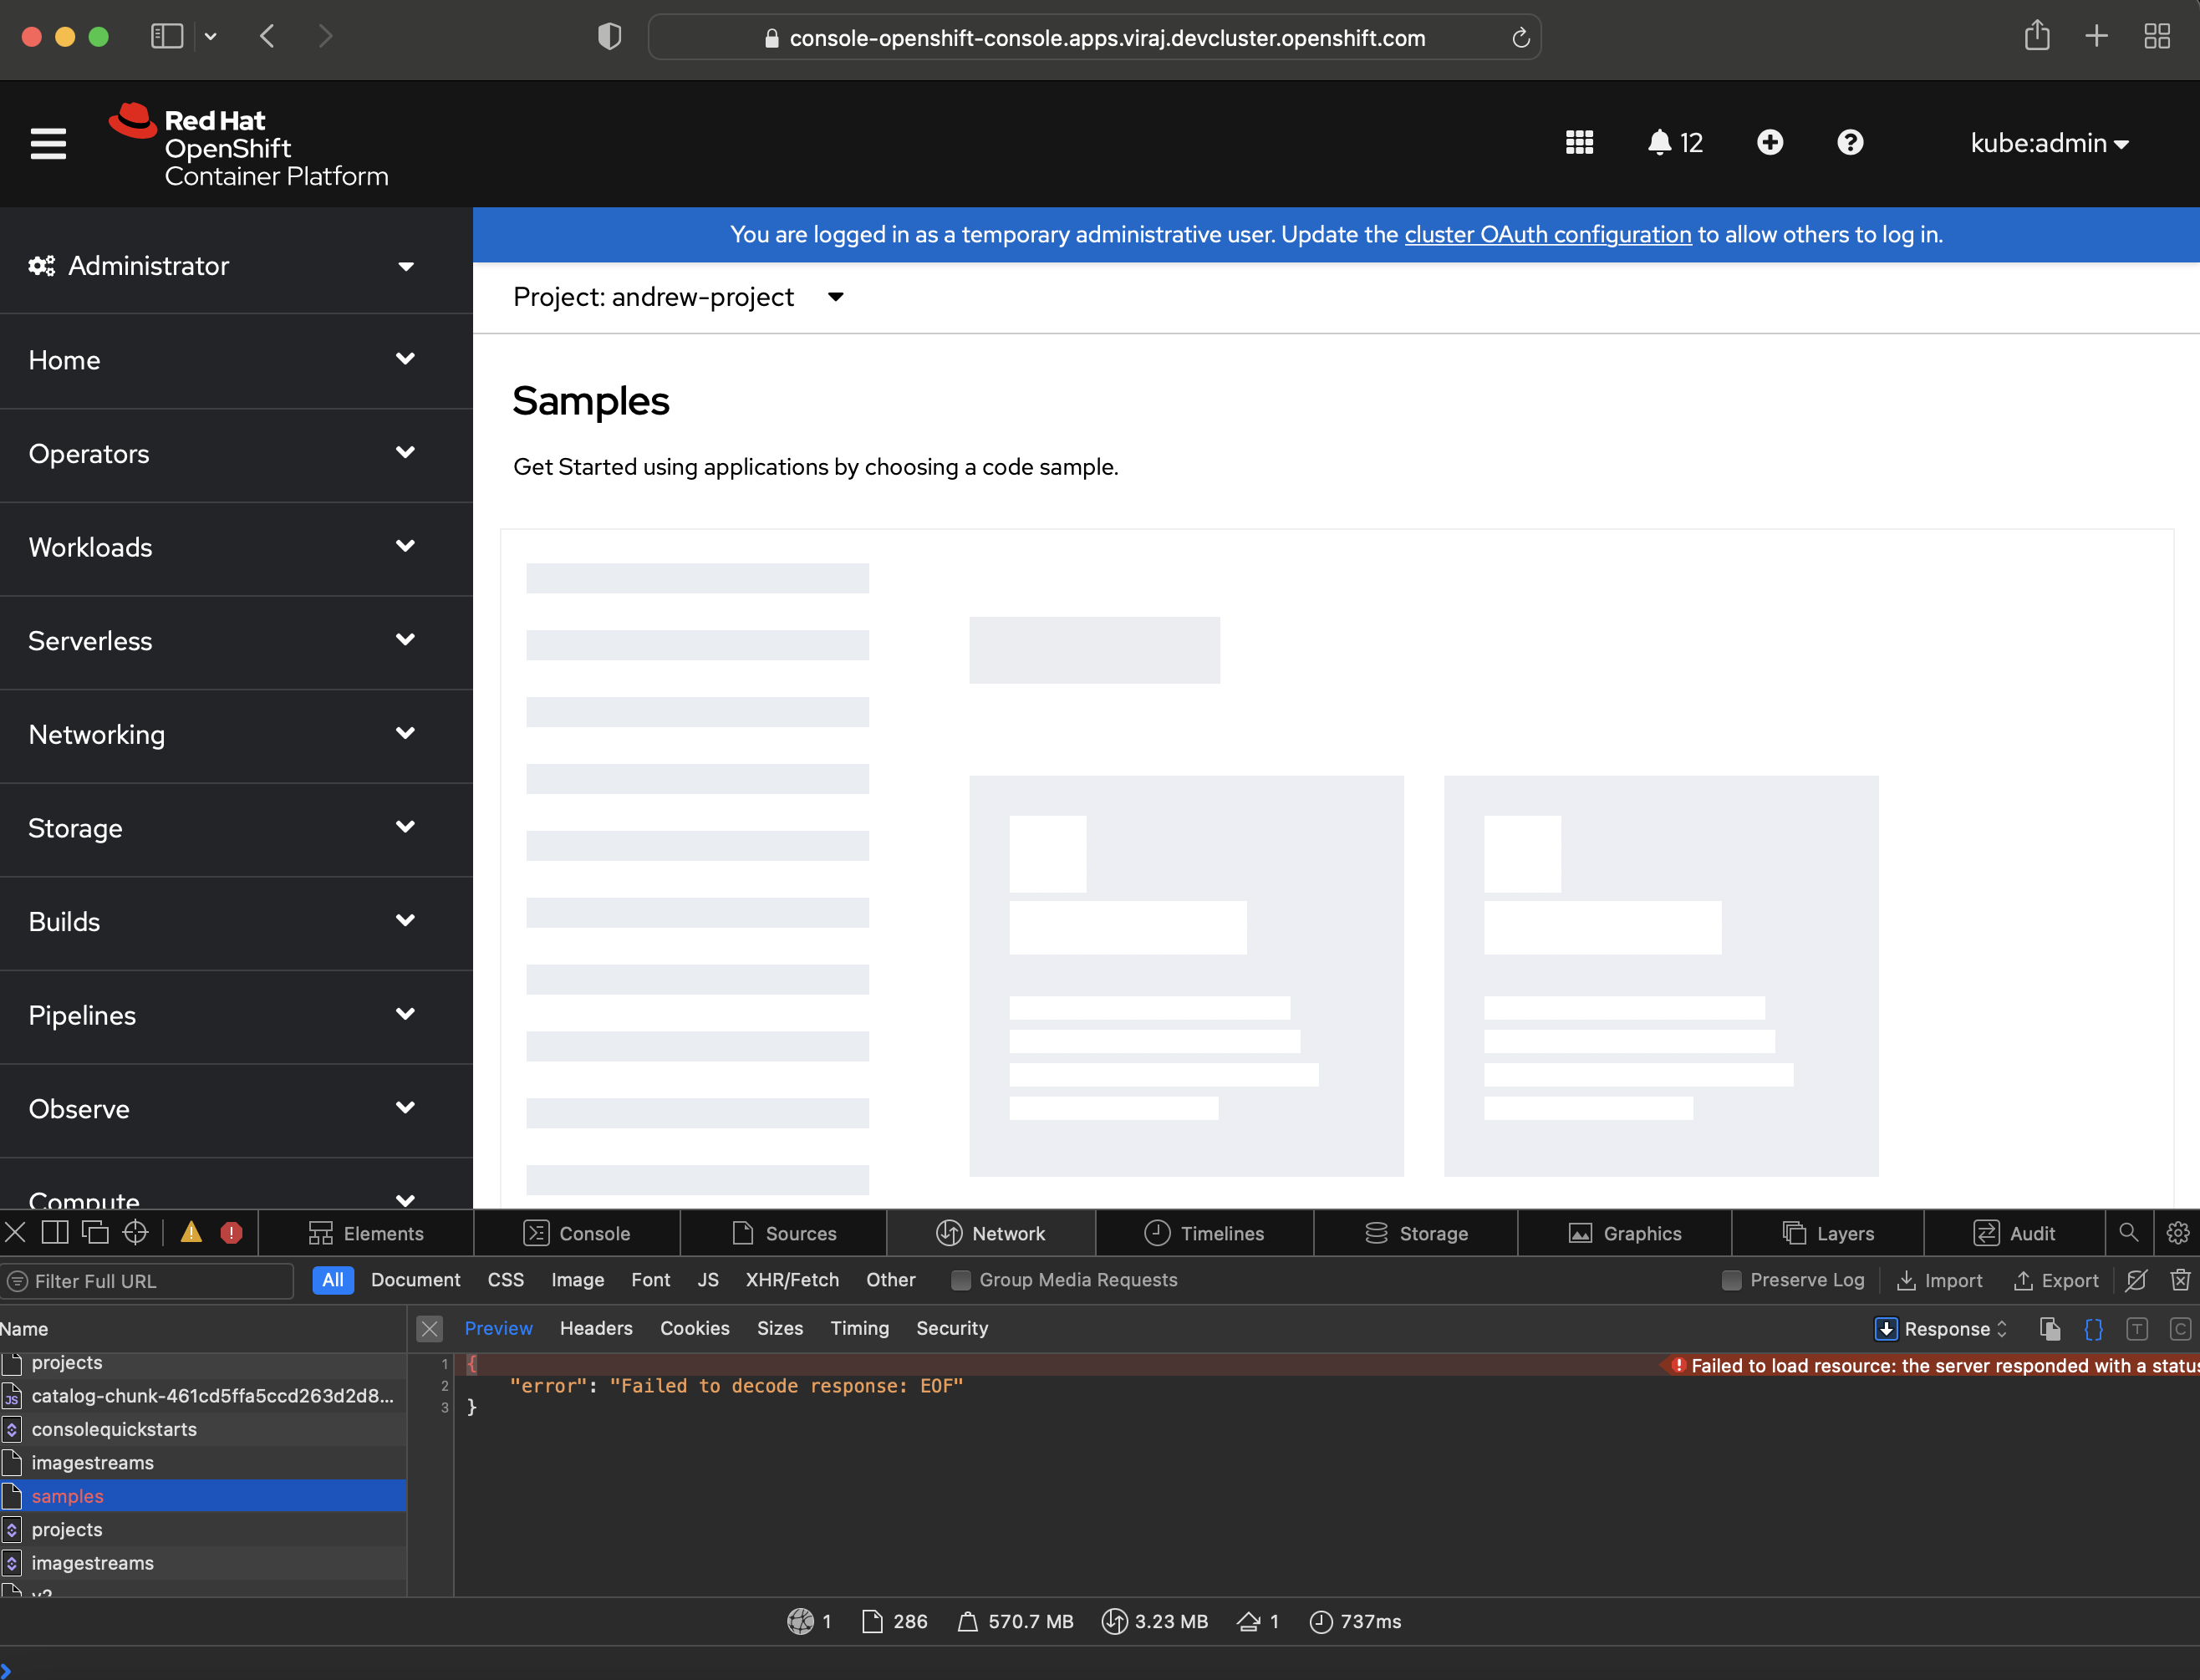Open the application launcher grid icon
This screenshot has width=2200, height=1680.
pyautogui.click(x=1579, y=143)
